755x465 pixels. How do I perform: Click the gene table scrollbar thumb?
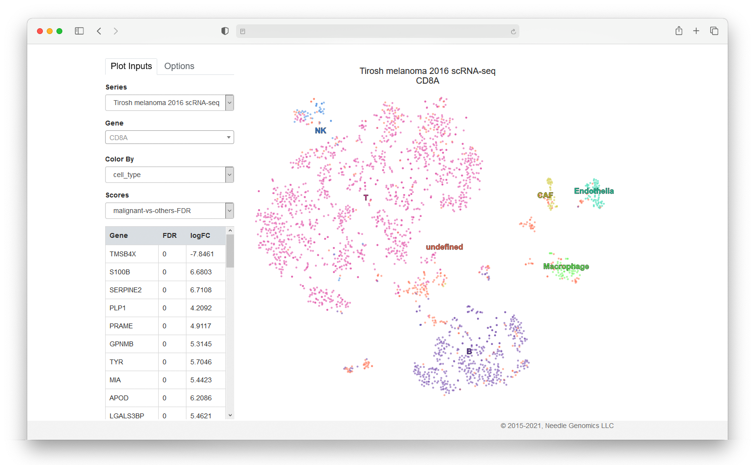click(230, 251)
